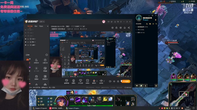The height and width of the screenshot is (110, 197).
Task: Select the 文本 1 layer row
Action: pos(37,39)
